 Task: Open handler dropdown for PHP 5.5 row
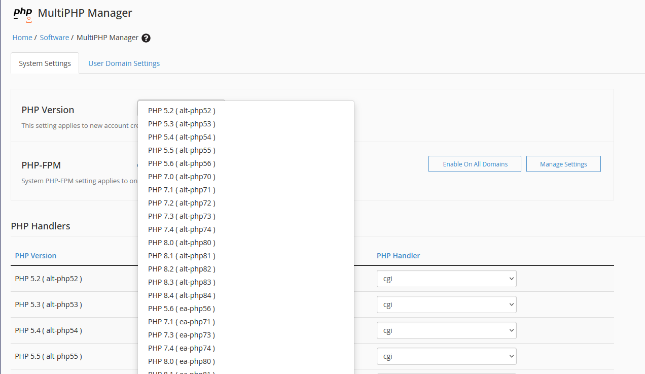point(446,356)
